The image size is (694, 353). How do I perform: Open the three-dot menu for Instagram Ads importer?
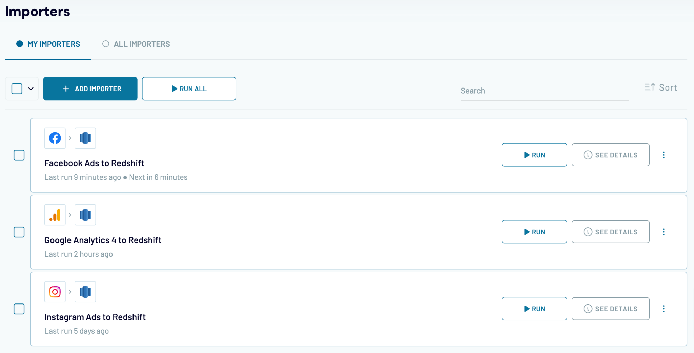tap(664, 309)
